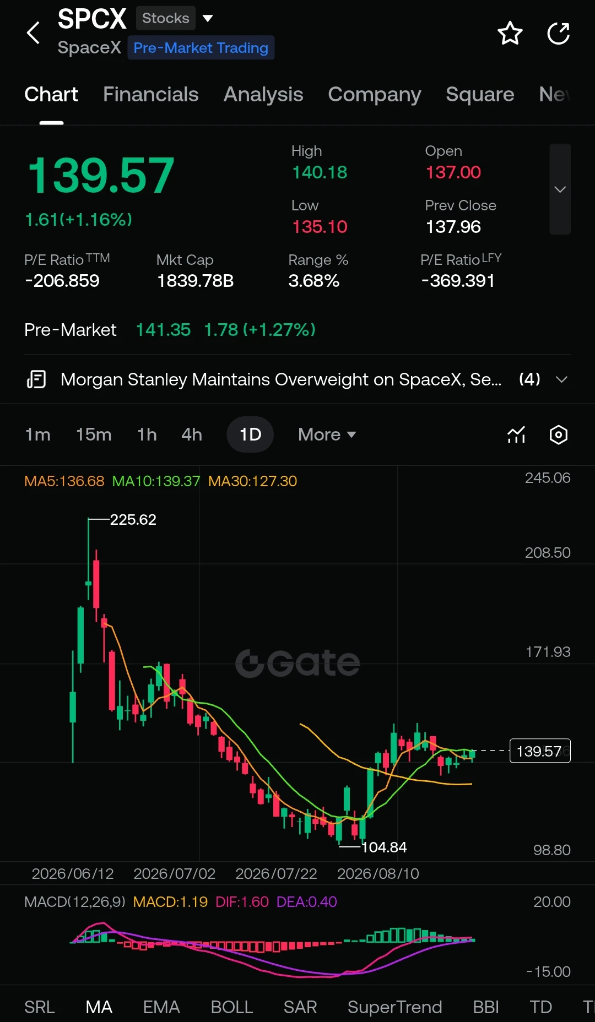The image size is (595, 1022).
Task: Select the 1h timeframe
Action: point(147,434)
